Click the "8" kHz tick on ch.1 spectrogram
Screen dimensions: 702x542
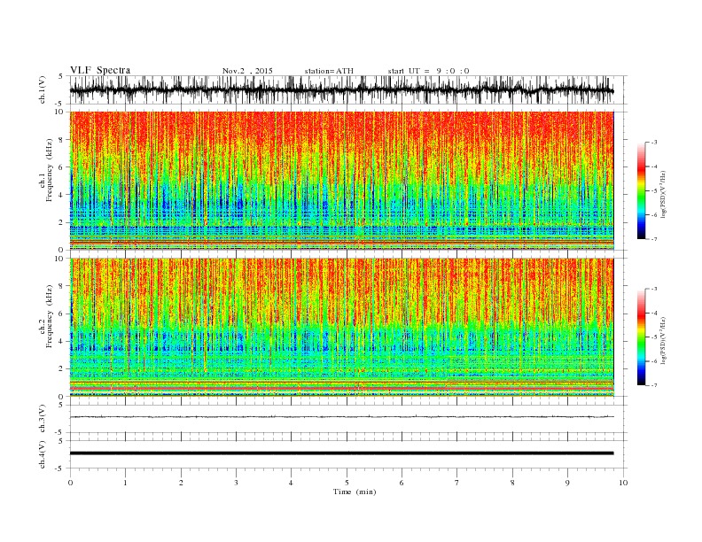click(62, 140)
